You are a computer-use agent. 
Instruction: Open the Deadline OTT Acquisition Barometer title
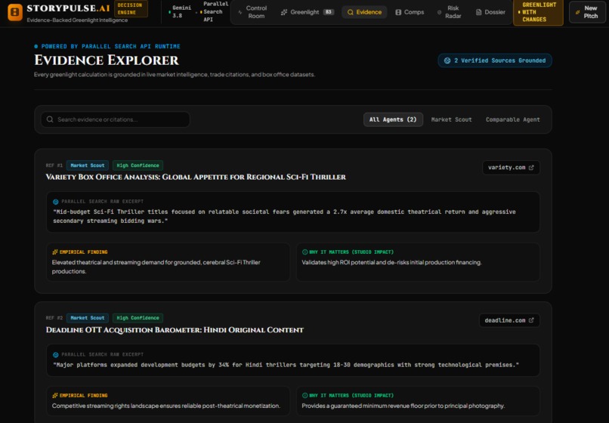click(x=175, y=330)
